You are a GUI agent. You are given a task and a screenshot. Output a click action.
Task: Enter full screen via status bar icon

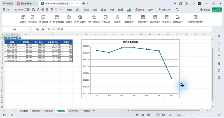point(220,115)
